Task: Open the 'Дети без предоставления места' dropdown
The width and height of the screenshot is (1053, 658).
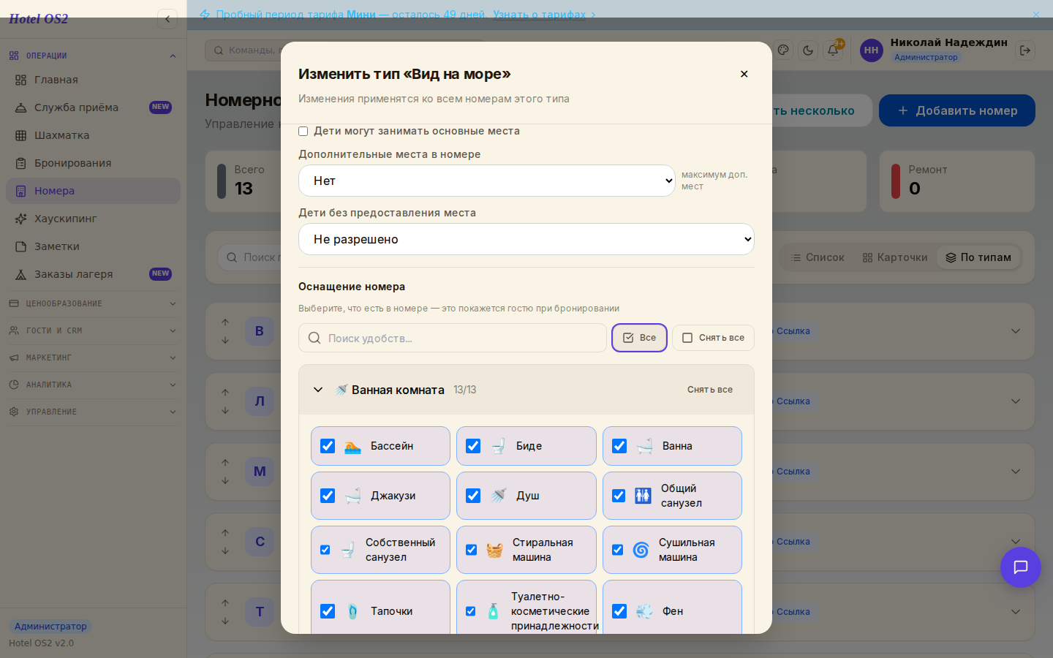Action: pos(526,239)
